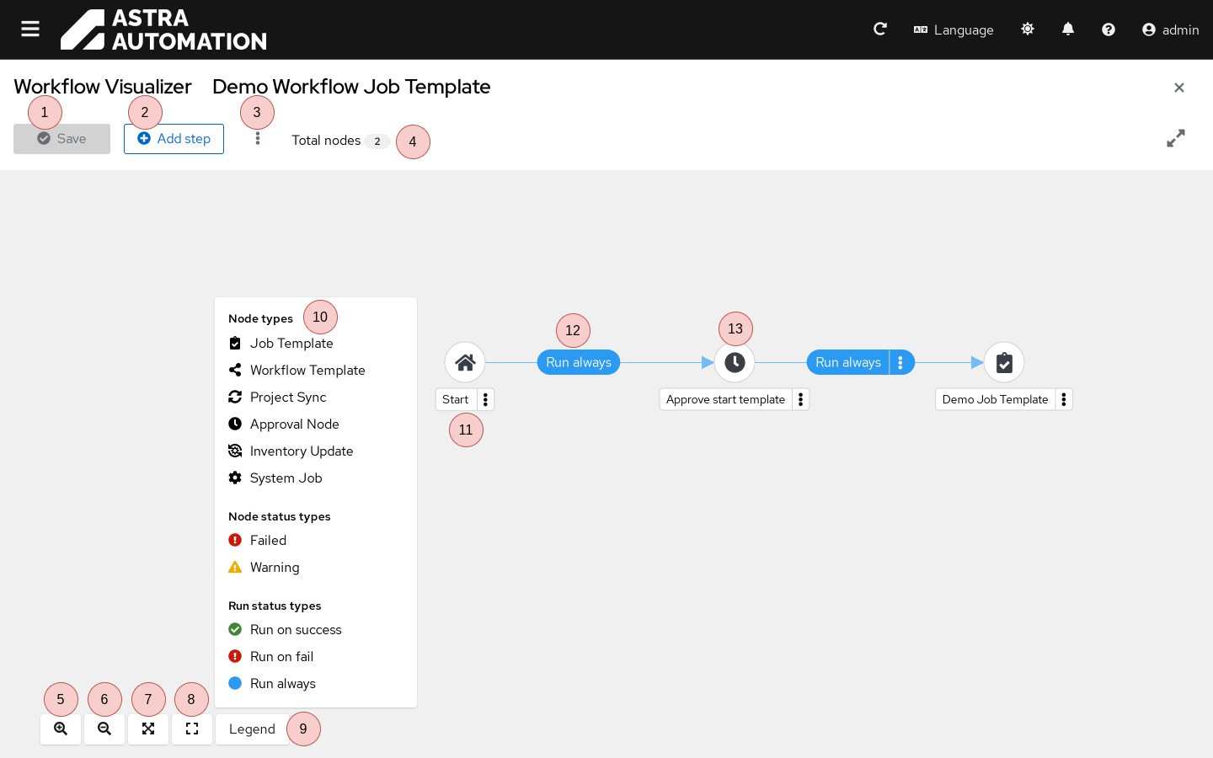This screenshot has width=1213, height=758.
Task: Open the Language selector
Action: (954, 29)
